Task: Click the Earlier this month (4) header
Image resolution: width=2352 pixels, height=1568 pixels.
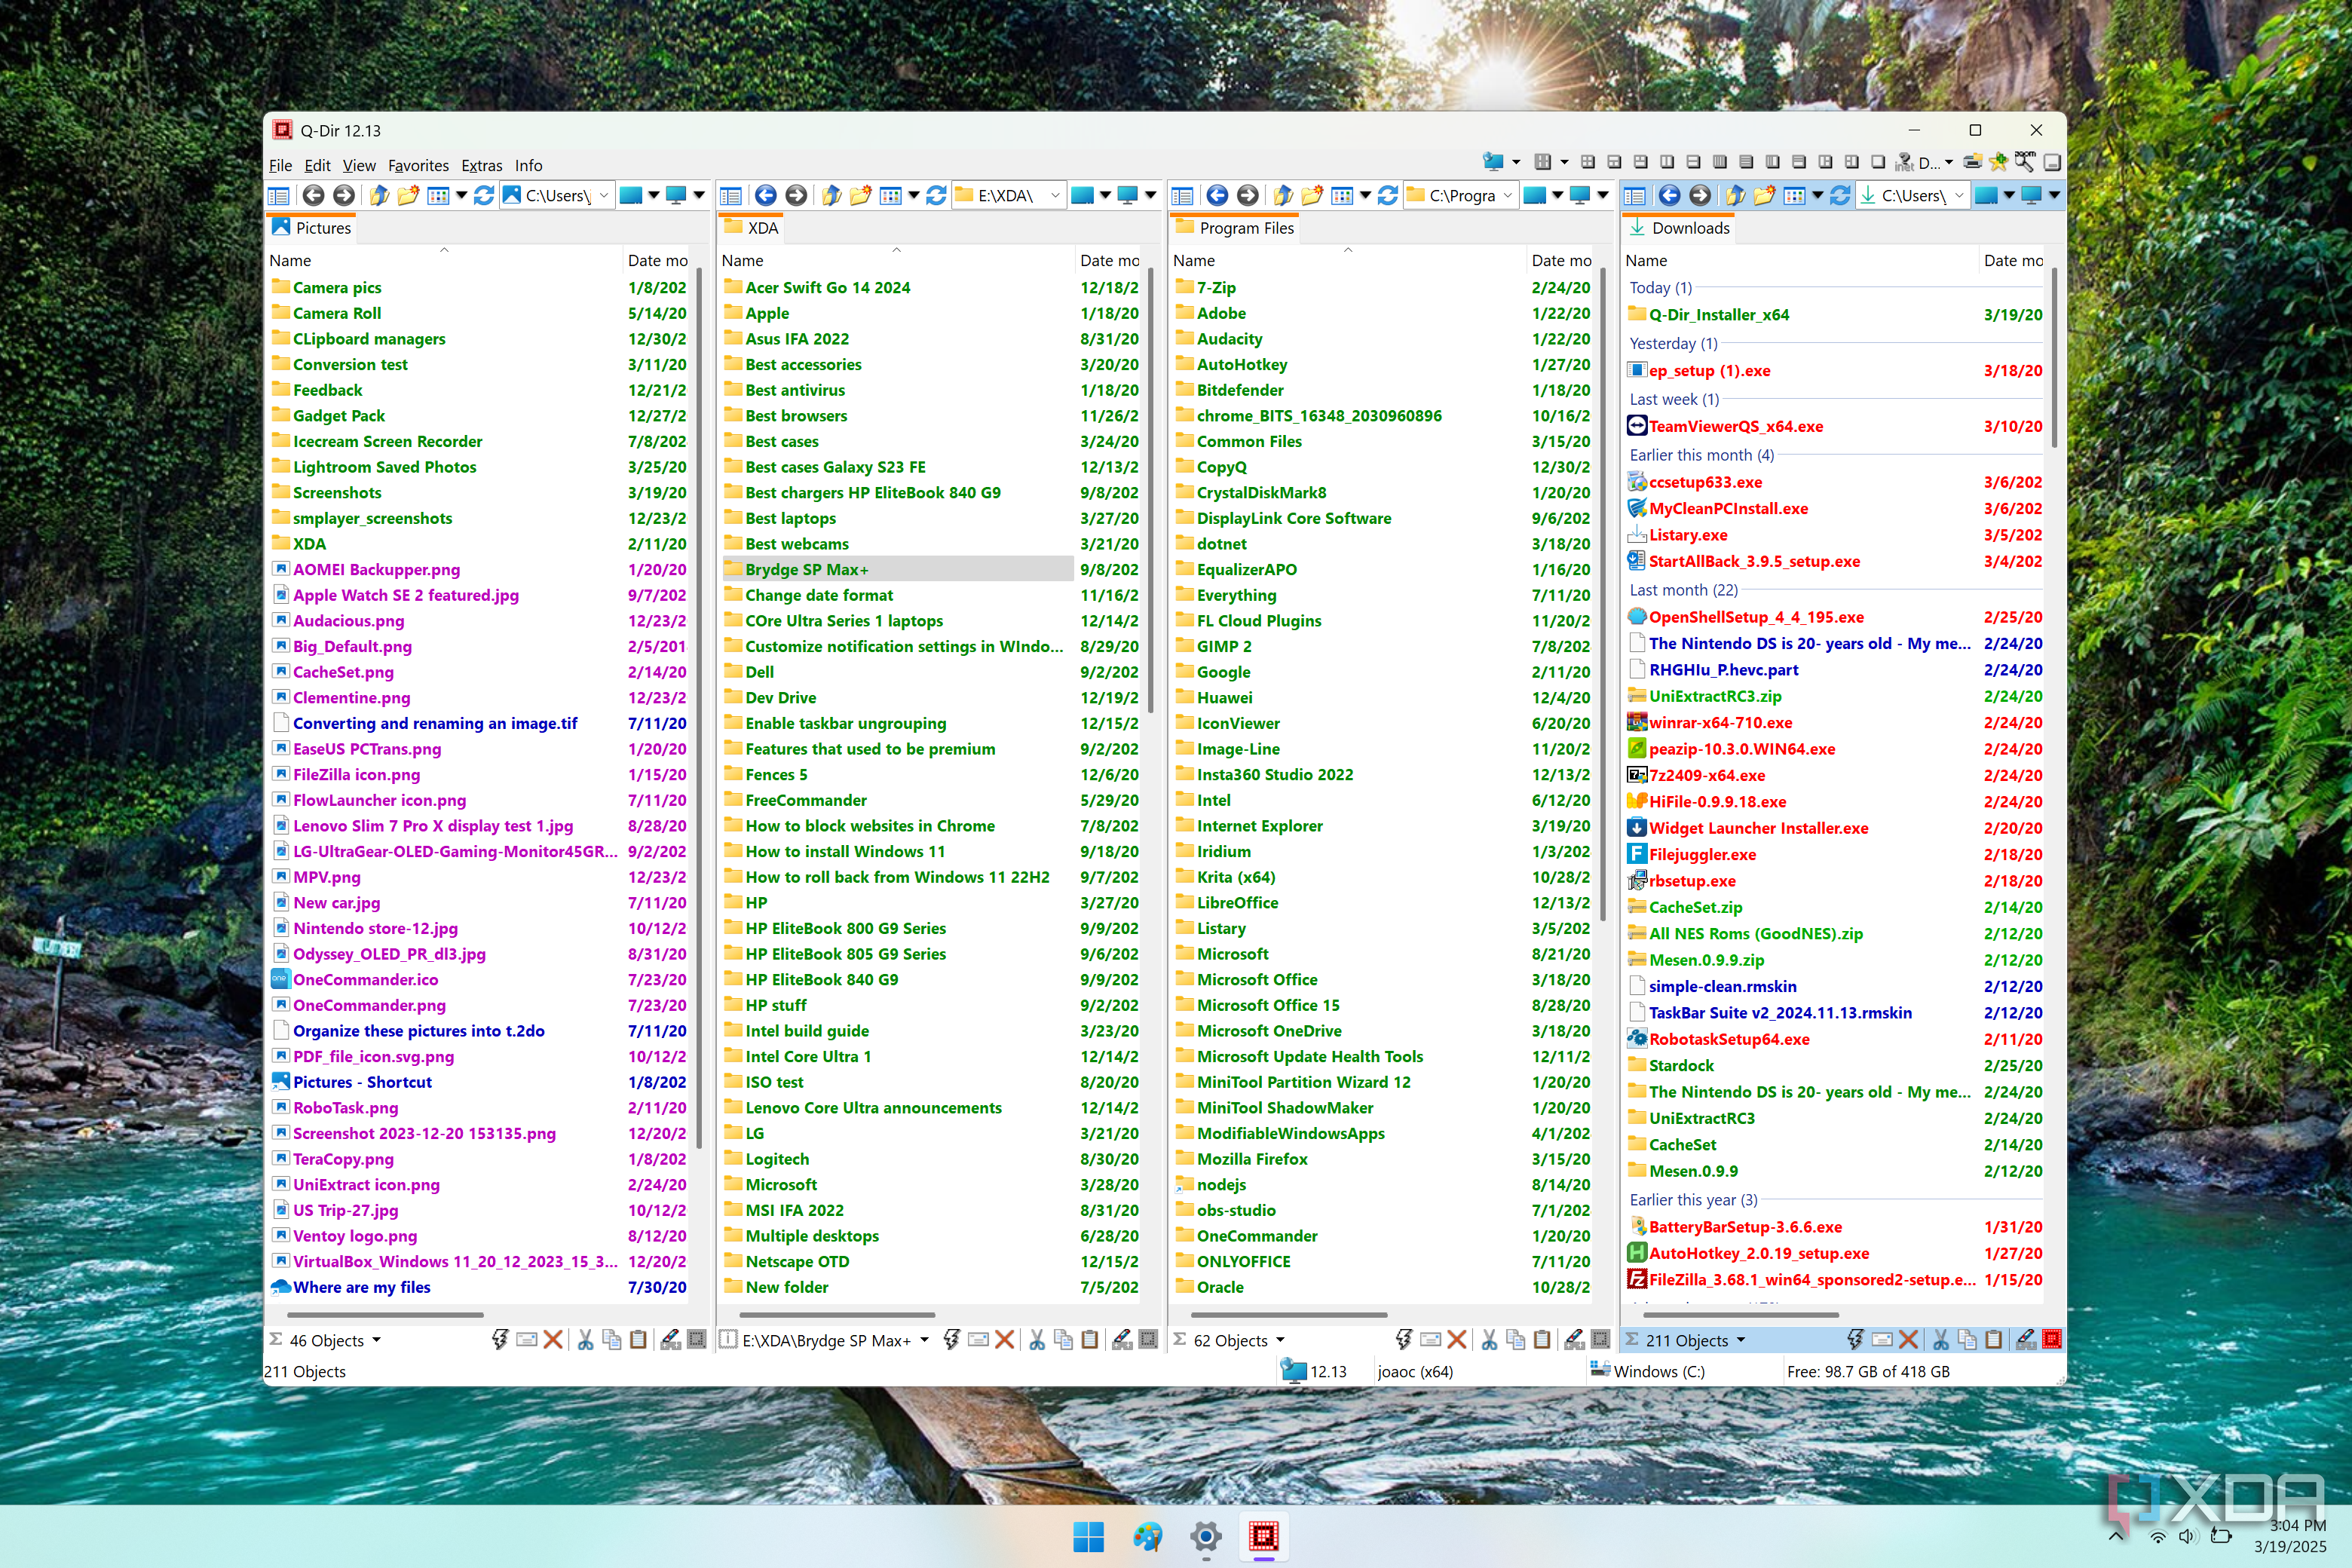Action: (x=1701, y=455)
